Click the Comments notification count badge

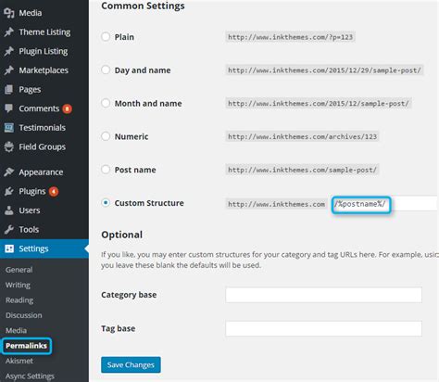pyautogui.click(x=67, y=108)
